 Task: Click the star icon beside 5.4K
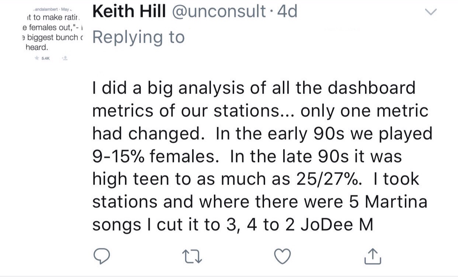[x=37, y=58]
